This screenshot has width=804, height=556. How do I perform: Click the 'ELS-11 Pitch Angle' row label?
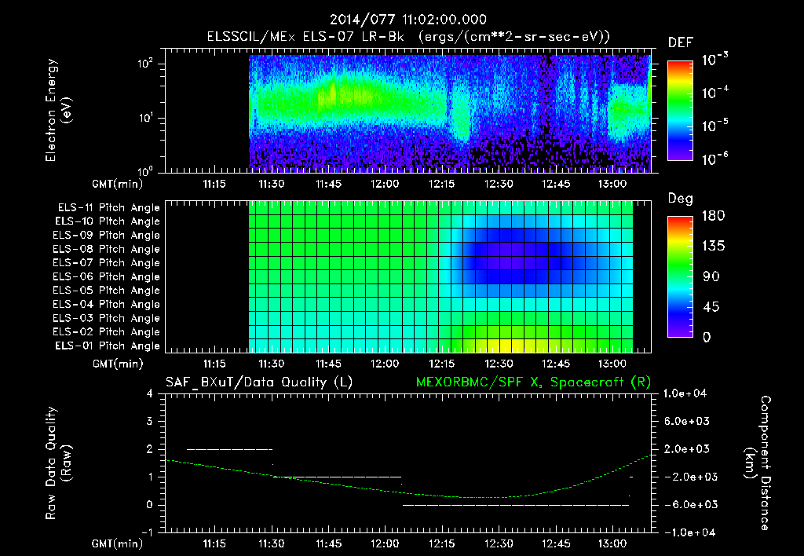point(108,208)
